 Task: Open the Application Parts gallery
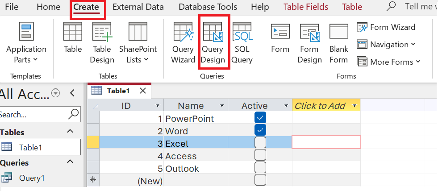coord(26,43)
